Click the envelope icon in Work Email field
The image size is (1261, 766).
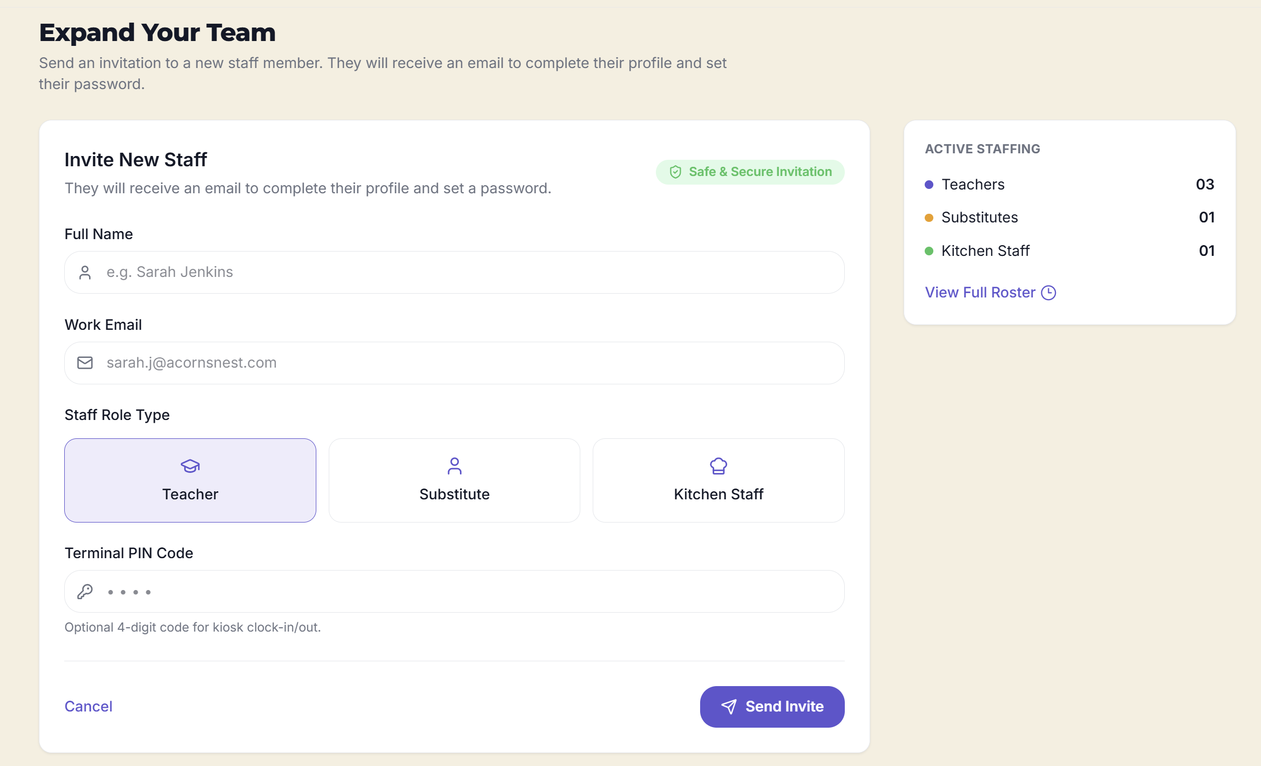pos(85,363)
